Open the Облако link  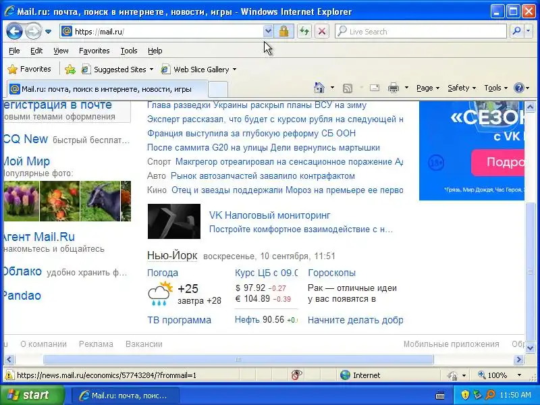23,271
